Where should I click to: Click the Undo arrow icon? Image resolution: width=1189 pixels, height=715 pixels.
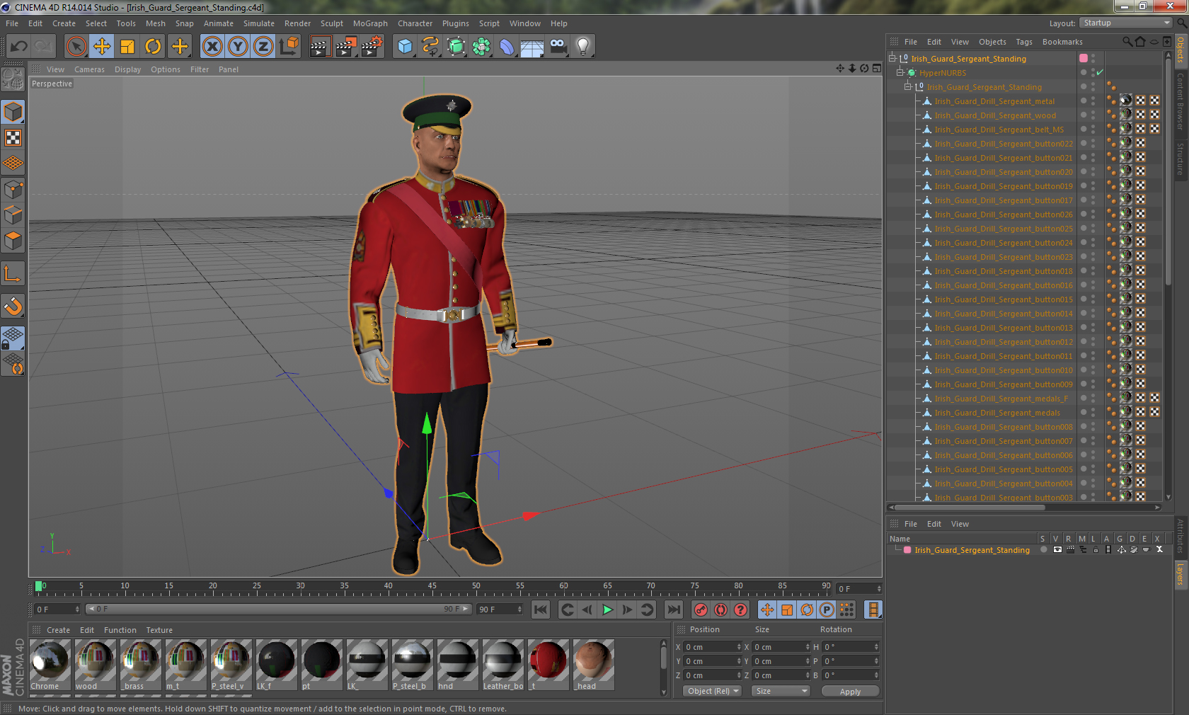[19, 47]
